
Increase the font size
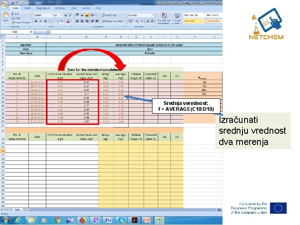tap(66, 15)
